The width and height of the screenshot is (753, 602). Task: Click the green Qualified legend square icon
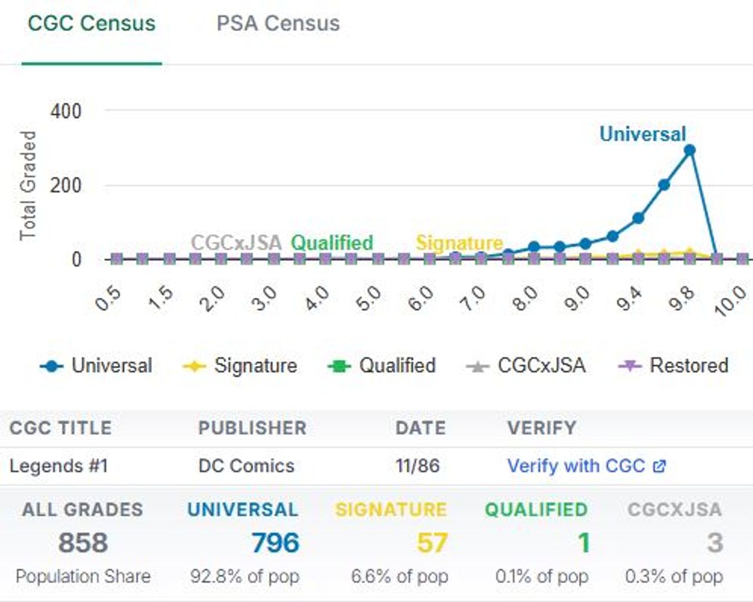[339, 366]
